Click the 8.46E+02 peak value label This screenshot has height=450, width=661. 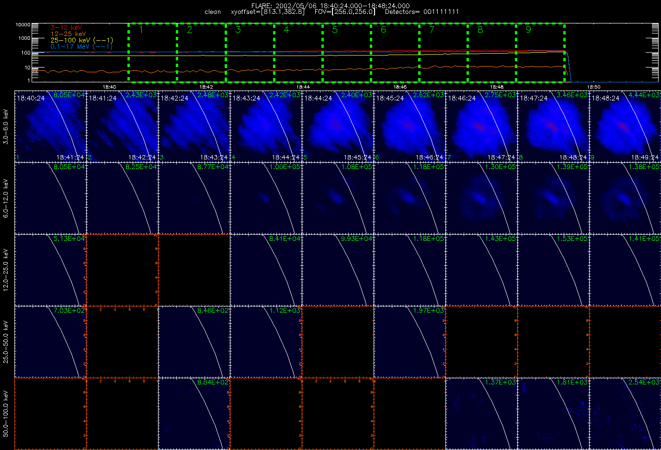tap(213, 310)
